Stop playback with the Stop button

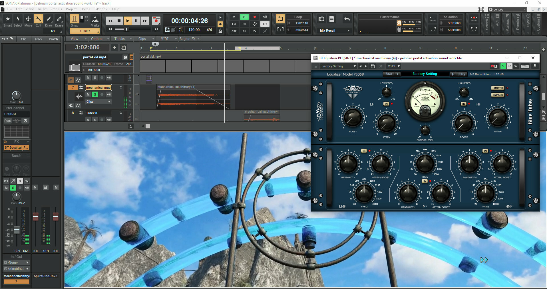119,21
